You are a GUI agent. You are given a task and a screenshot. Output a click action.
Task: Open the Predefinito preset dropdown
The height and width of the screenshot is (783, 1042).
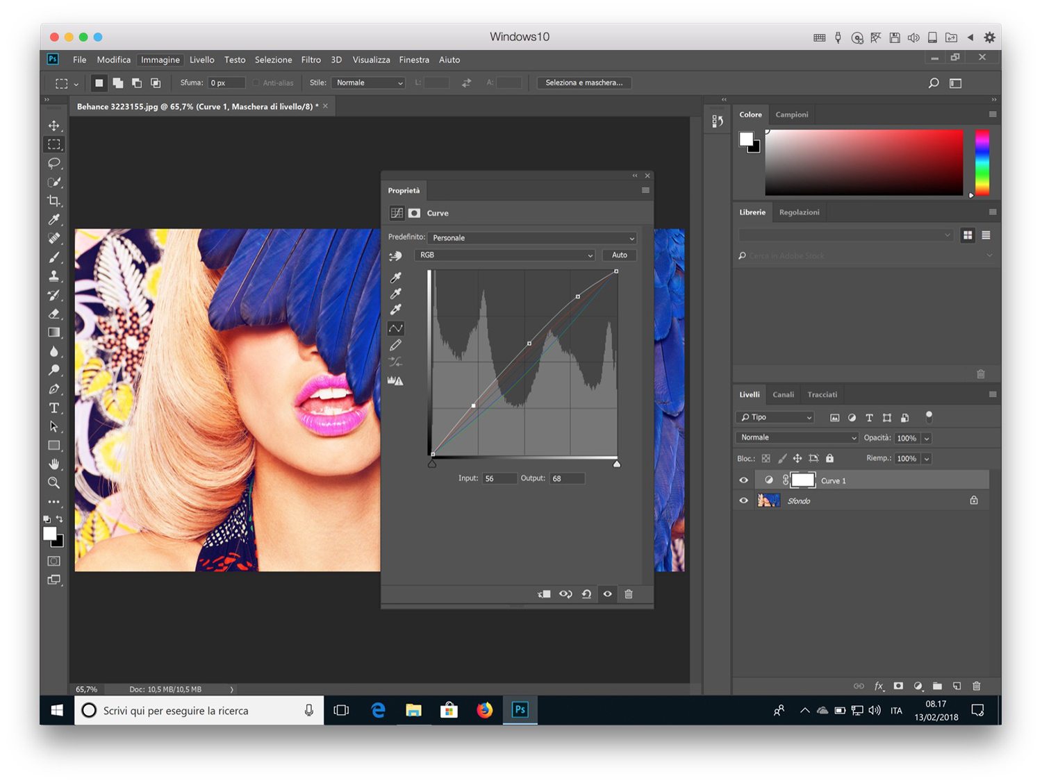532,238
